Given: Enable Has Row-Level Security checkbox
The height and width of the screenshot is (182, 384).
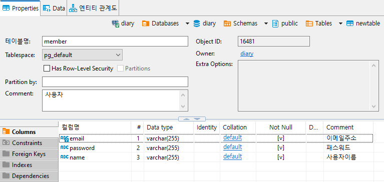Looking at the screenshot, I should 47,68.
